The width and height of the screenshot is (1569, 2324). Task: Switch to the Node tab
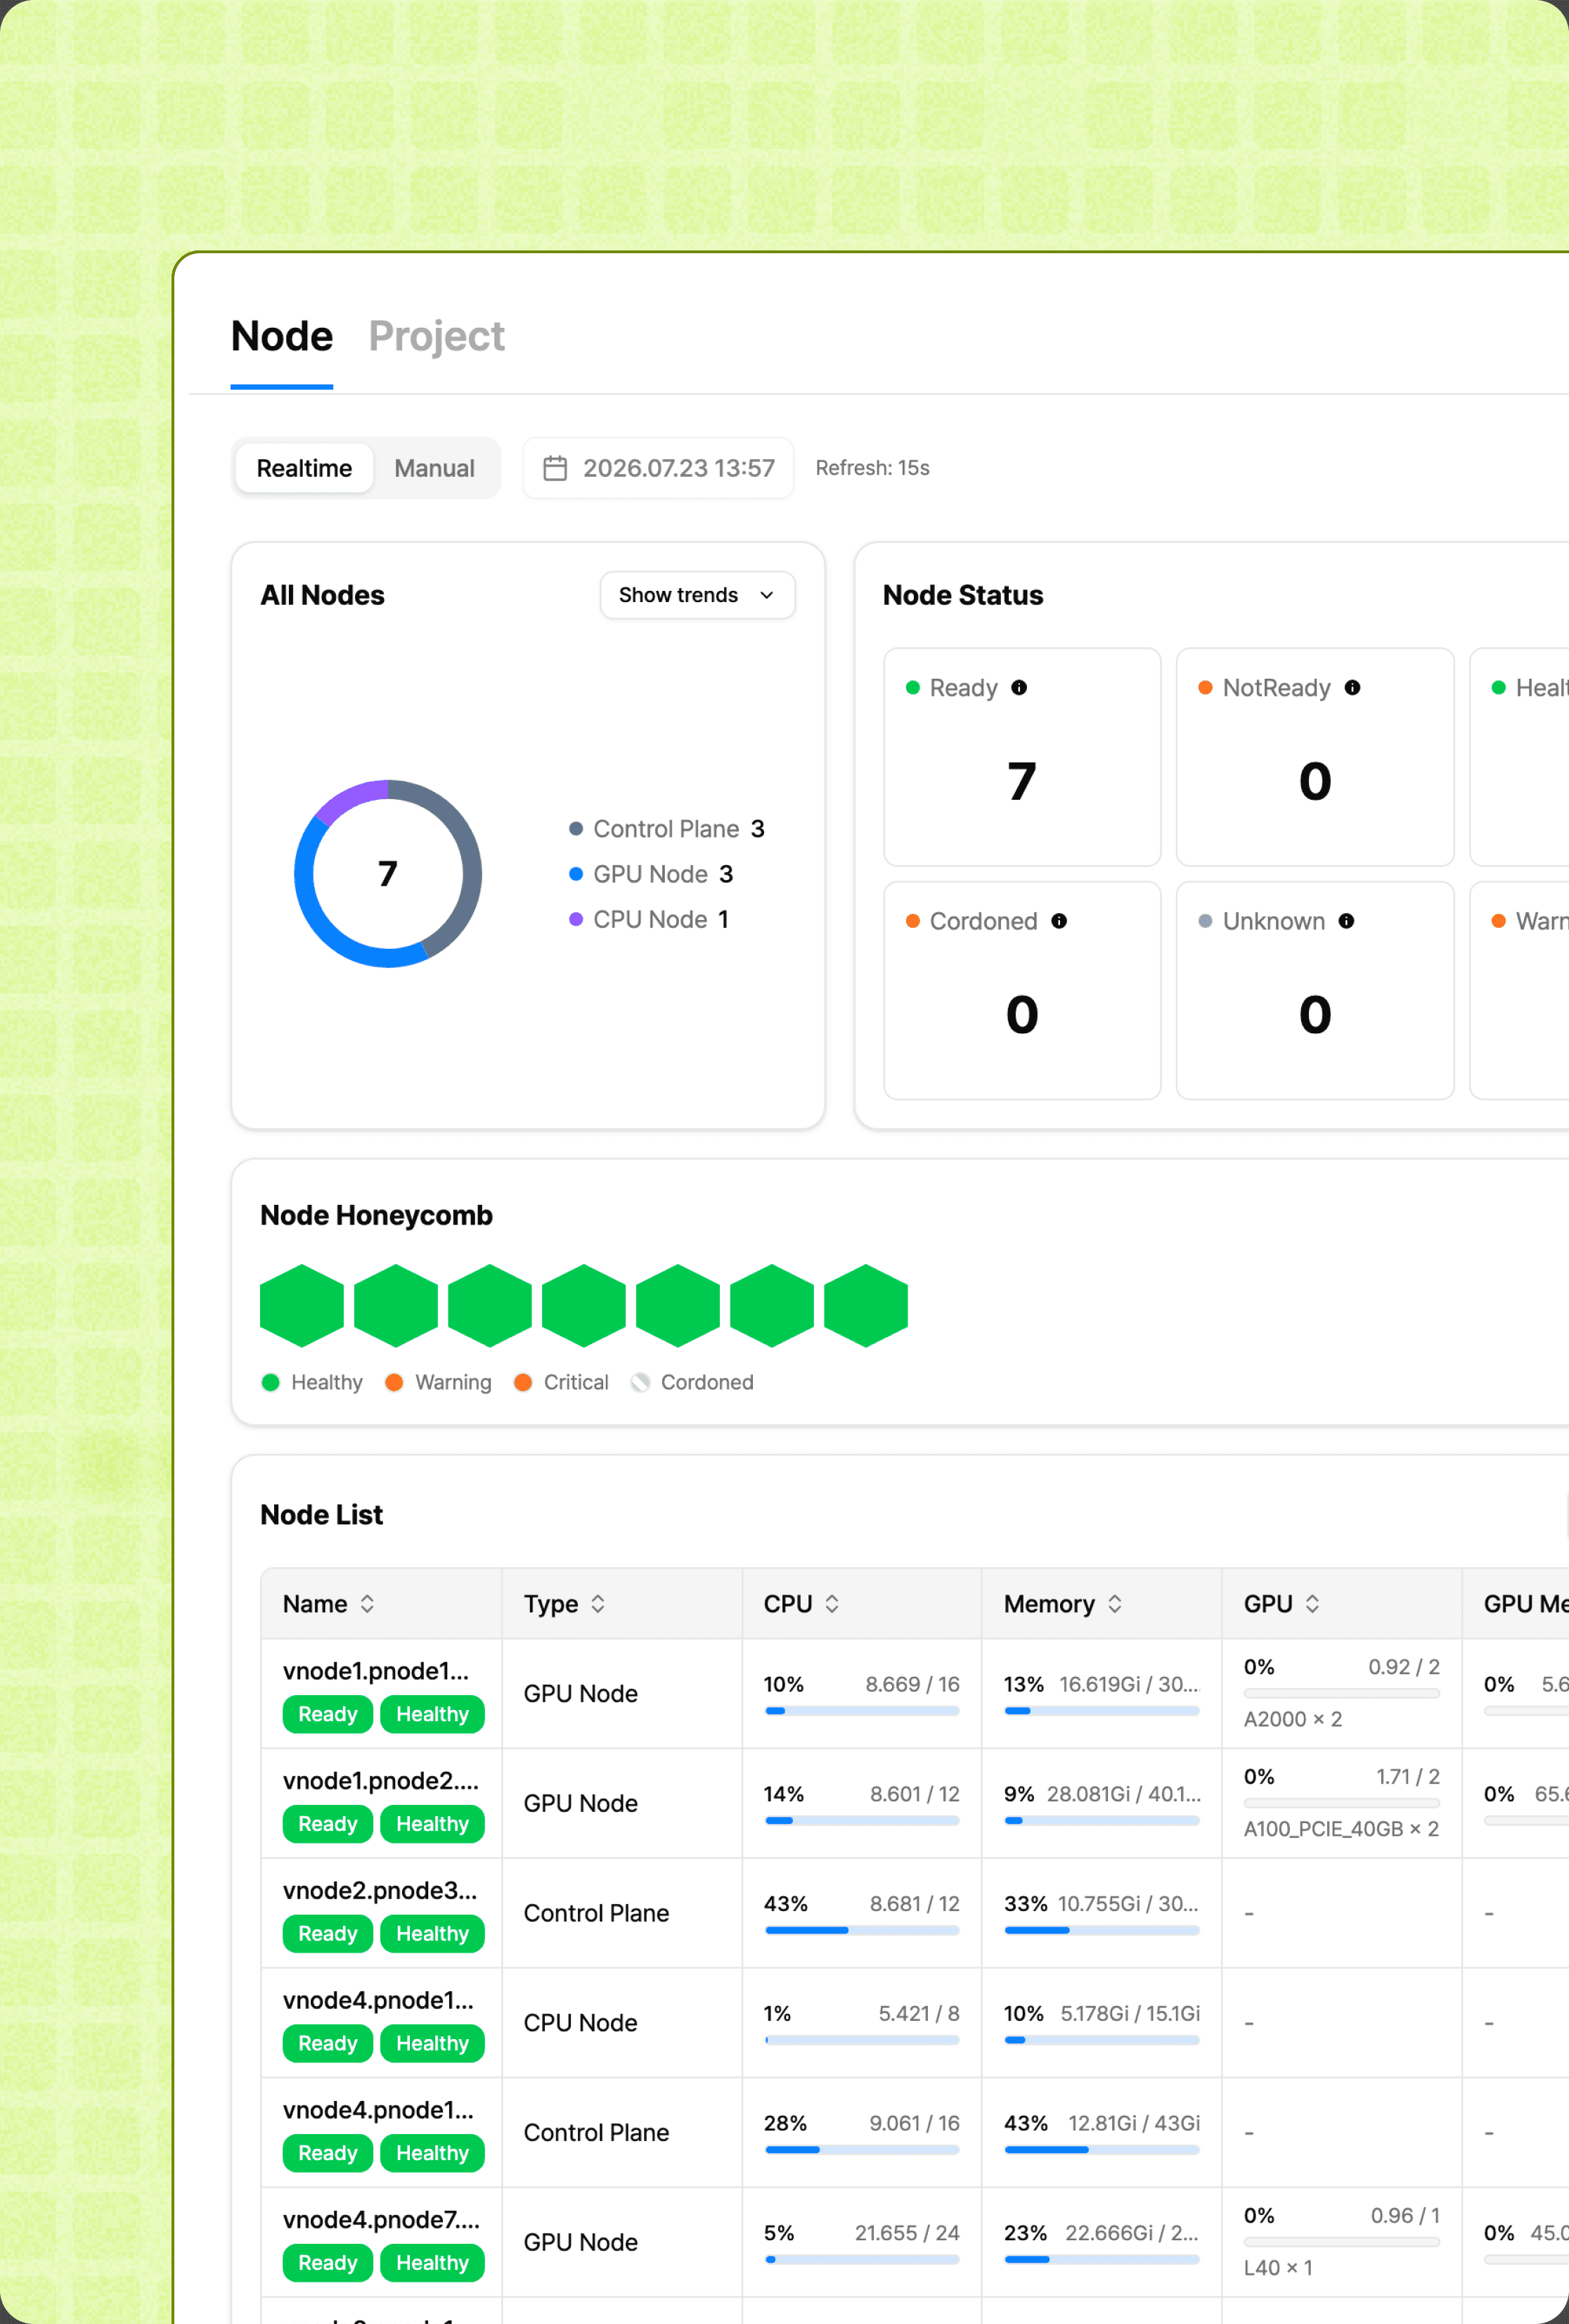(282, 336)
